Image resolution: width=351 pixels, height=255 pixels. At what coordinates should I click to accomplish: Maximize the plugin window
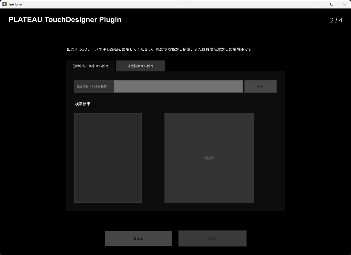332,4
